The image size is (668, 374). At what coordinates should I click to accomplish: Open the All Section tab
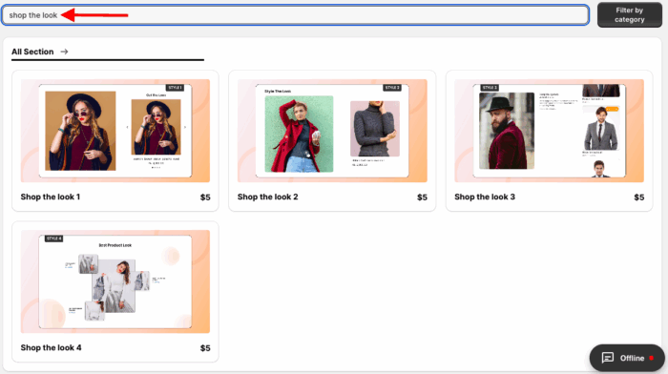coord(32,52)
